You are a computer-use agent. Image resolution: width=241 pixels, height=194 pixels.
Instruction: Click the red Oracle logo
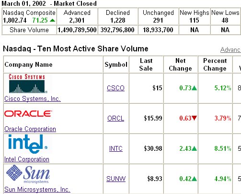click(x=28, y=113)
